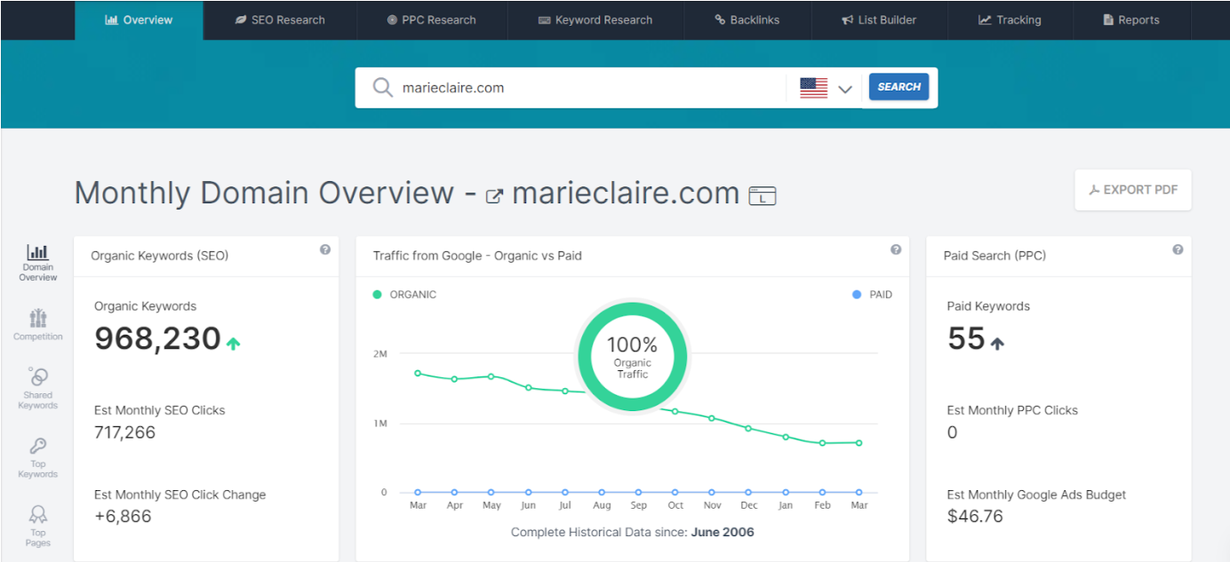Click the magnifier icon in search box
The height and width of the screenshot is (562, 1230).
(382, 88)
